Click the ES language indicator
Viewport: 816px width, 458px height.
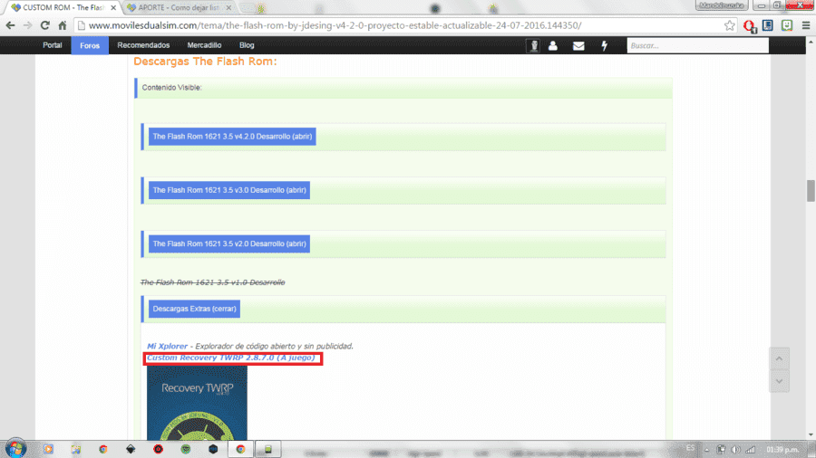pyautogui.click(x=690, y=448)
